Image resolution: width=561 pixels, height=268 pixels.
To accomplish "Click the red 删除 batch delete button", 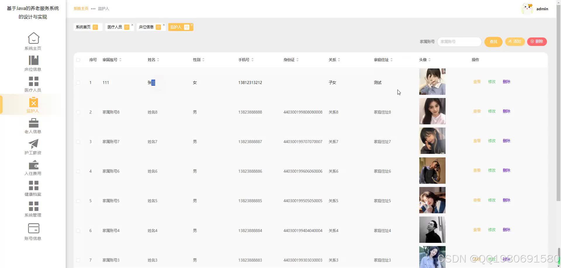I will 537,42.
